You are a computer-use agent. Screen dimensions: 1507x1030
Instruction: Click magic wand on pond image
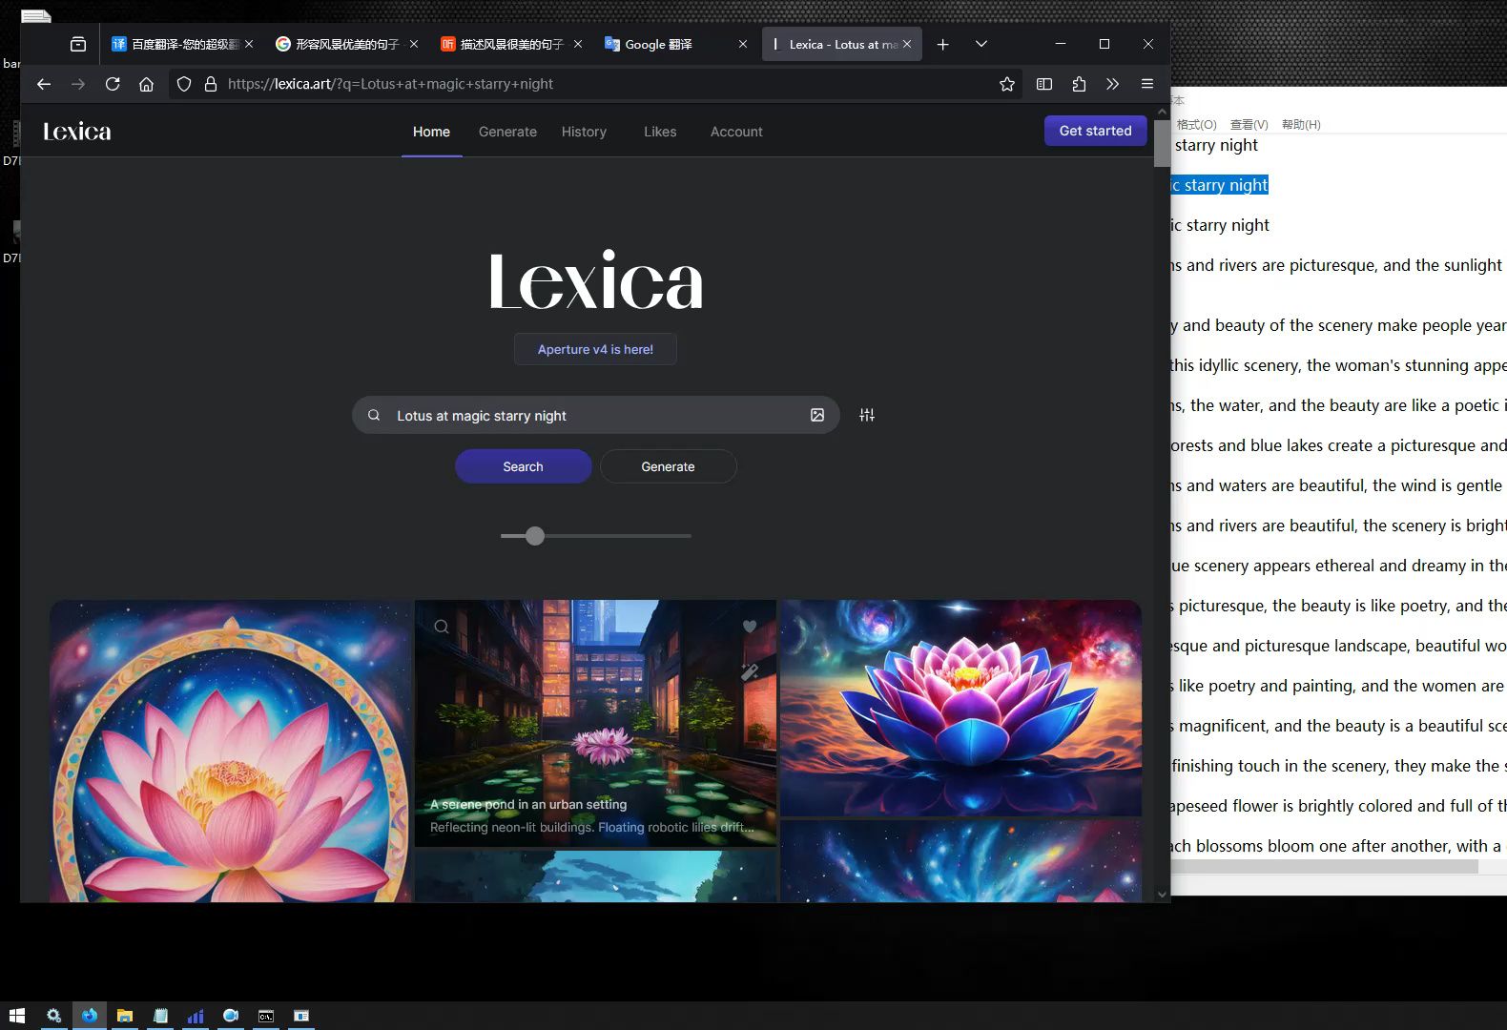(x=750, y=672)
